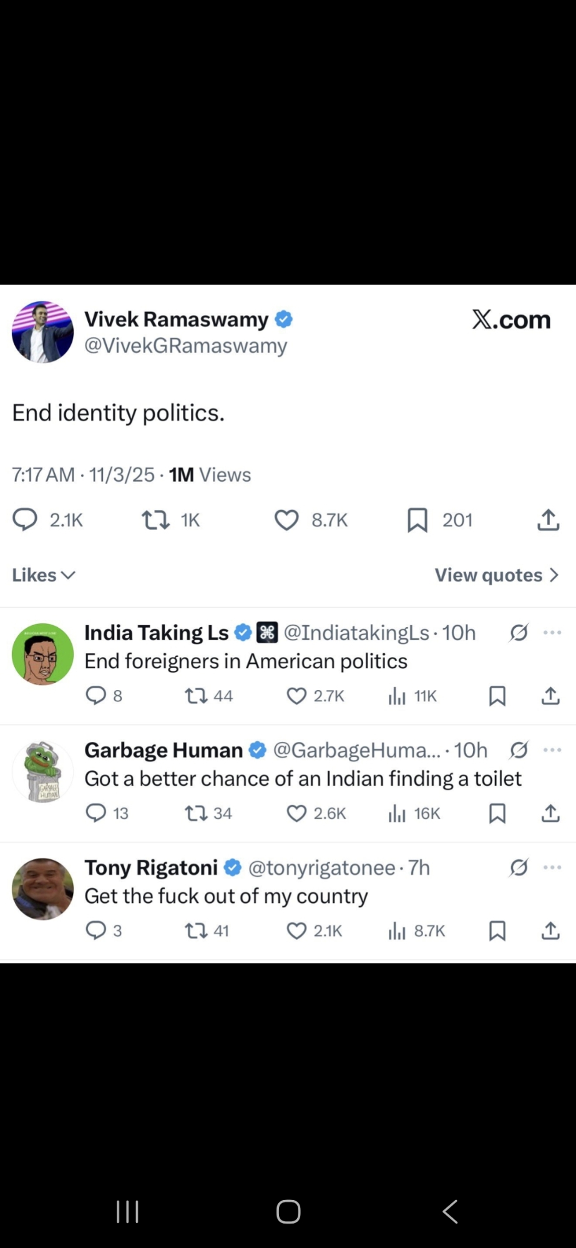The height and width of the screenshot is (1248, 576).
Task: Bookmark the Tony Rigatoni reply
Action: click(497, 930)
